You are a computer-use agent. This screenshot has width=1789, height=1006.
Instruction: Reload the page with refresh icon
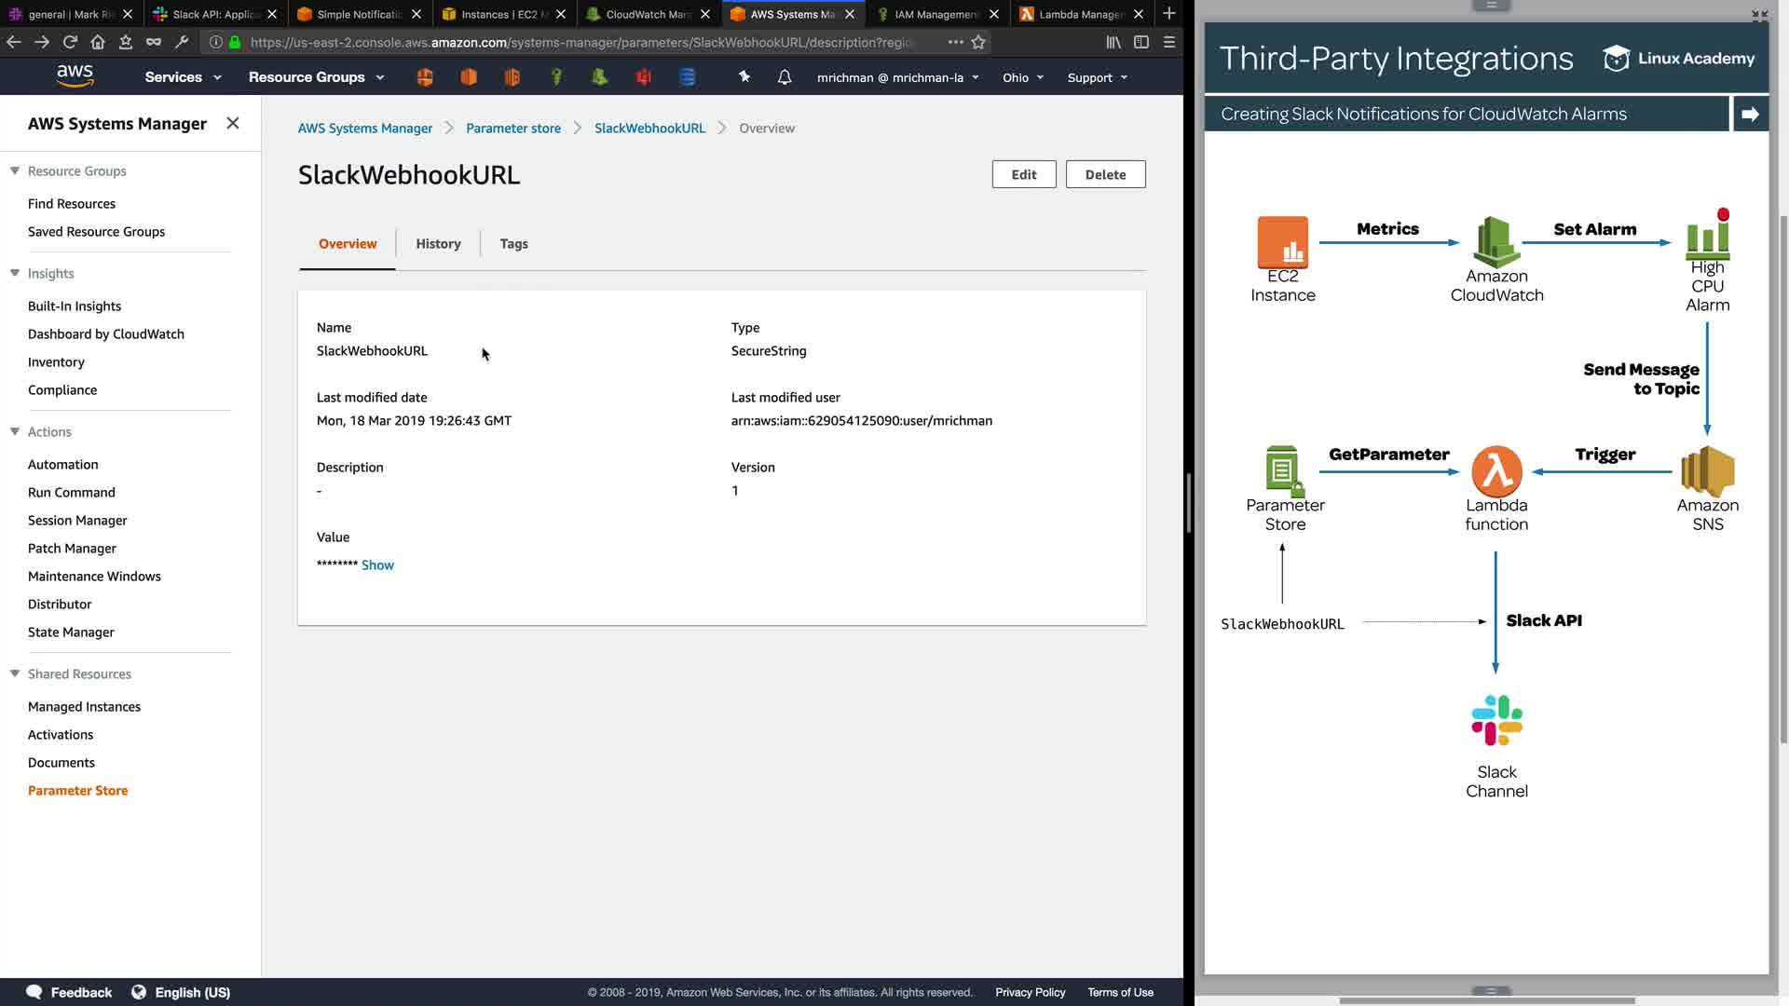pyautogui.click(x=70, y=42)
